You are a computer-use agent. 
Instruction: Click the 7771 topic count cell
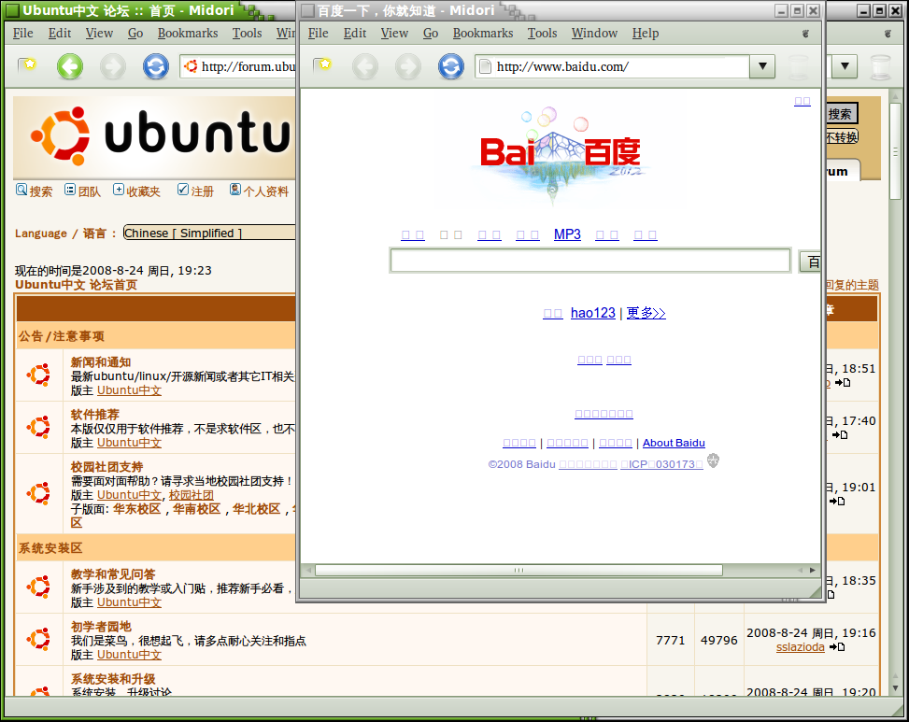tap(670, 641)
